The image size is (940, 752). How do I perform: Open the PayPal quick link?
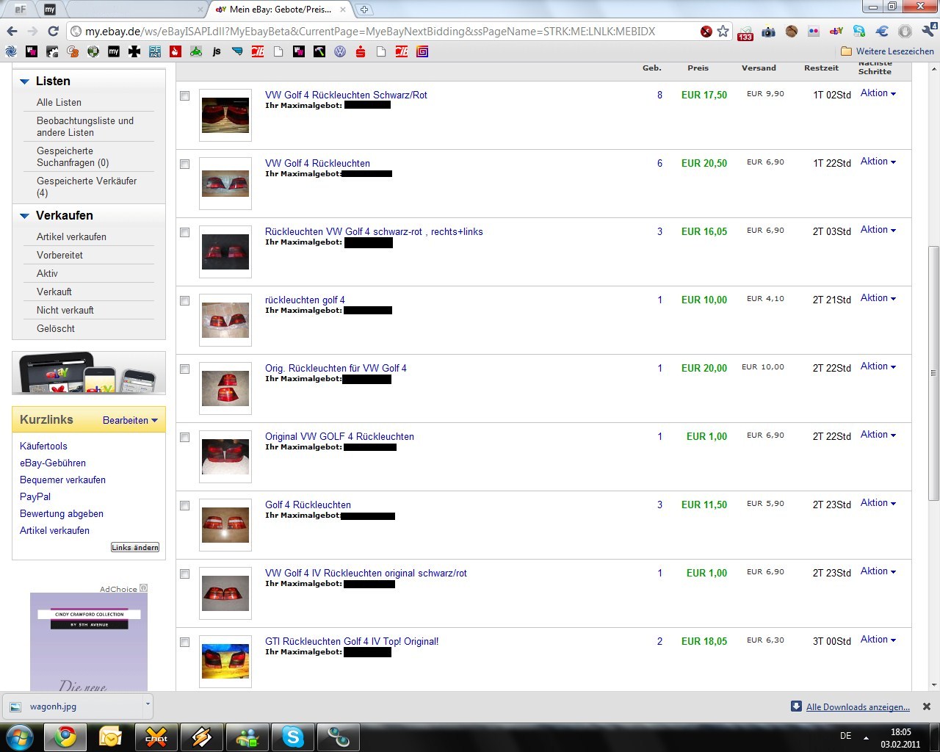coord(35,497)
